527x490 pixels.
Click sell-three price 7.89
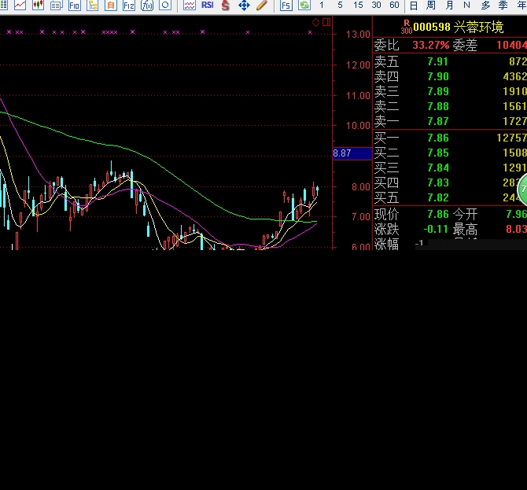click(437, 91)
